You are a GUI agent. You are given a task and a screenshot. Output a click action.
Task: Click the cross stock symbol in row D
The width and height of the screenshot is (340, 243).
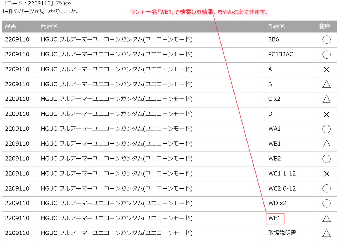(326, 114)
